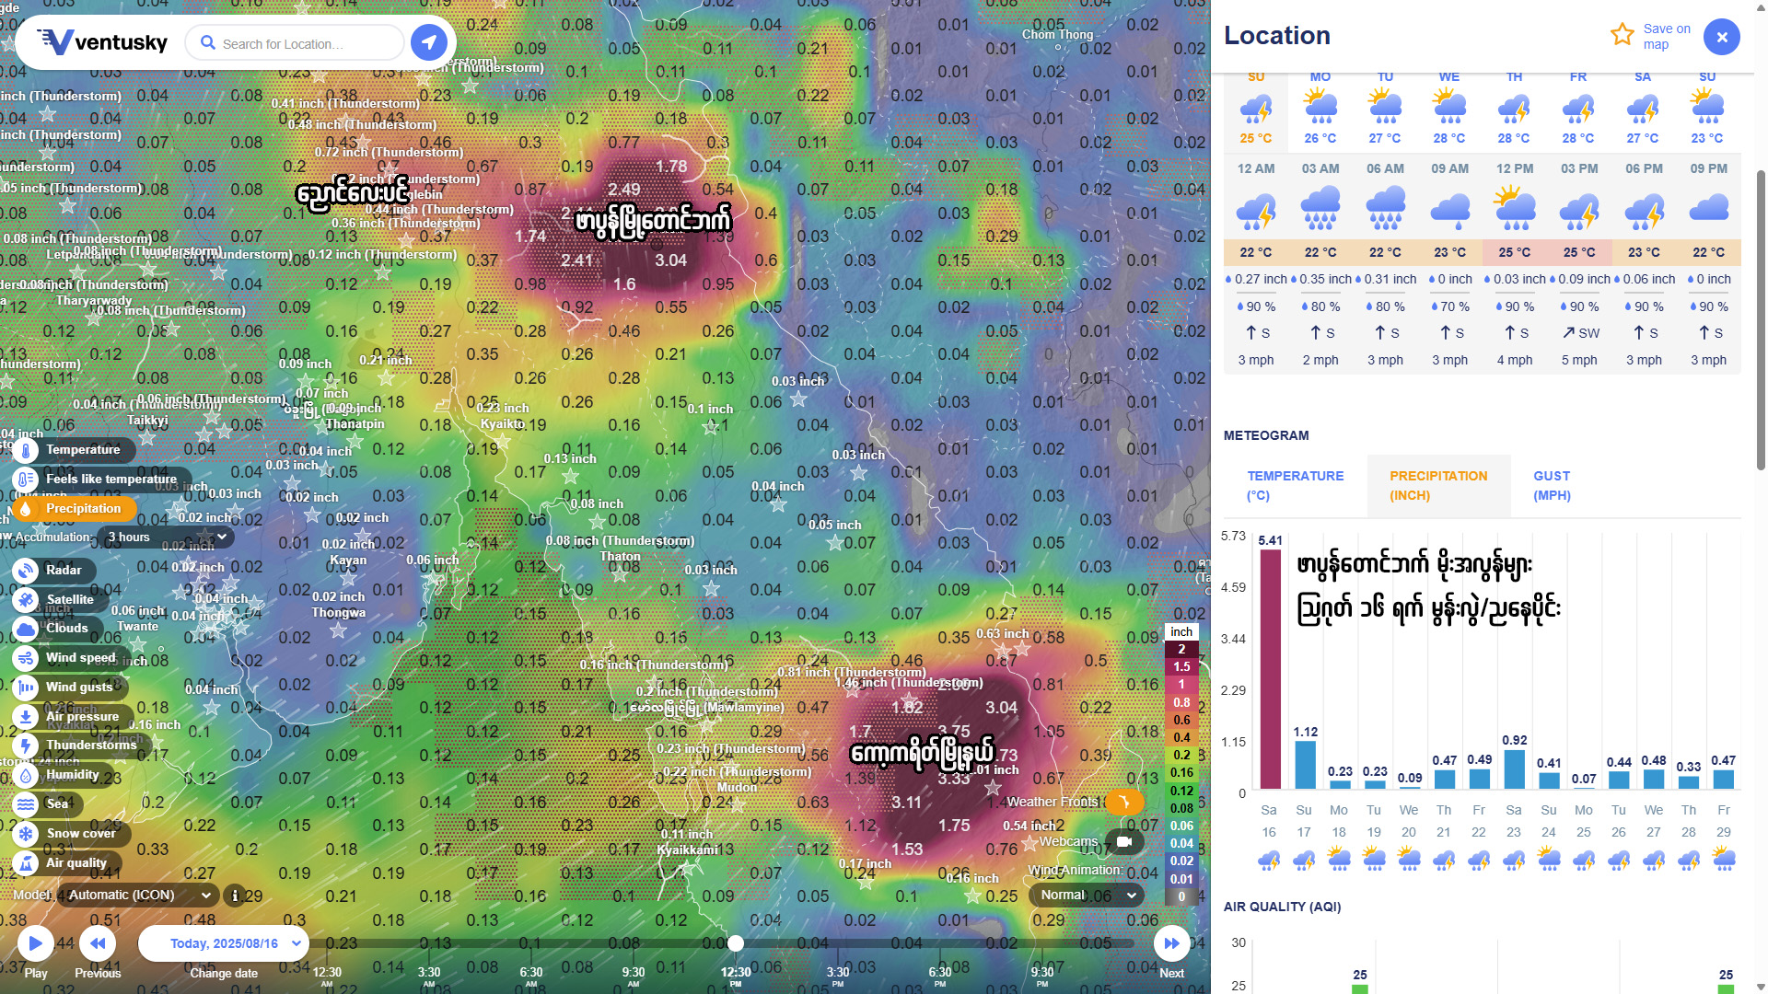Go to Previous time step
This screenshot has width=1768, height=994.
point(97,943)
